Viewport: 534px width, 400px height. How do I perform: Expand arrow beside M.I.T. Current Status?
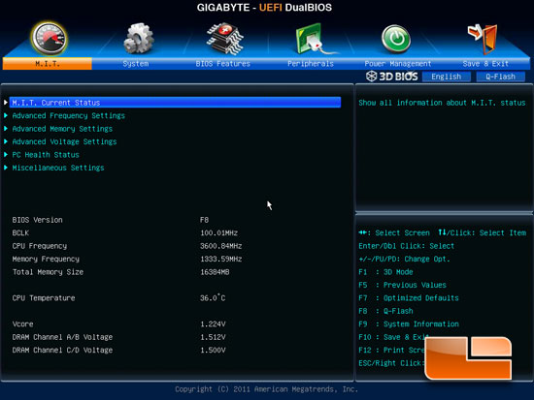tap(6, 103)
